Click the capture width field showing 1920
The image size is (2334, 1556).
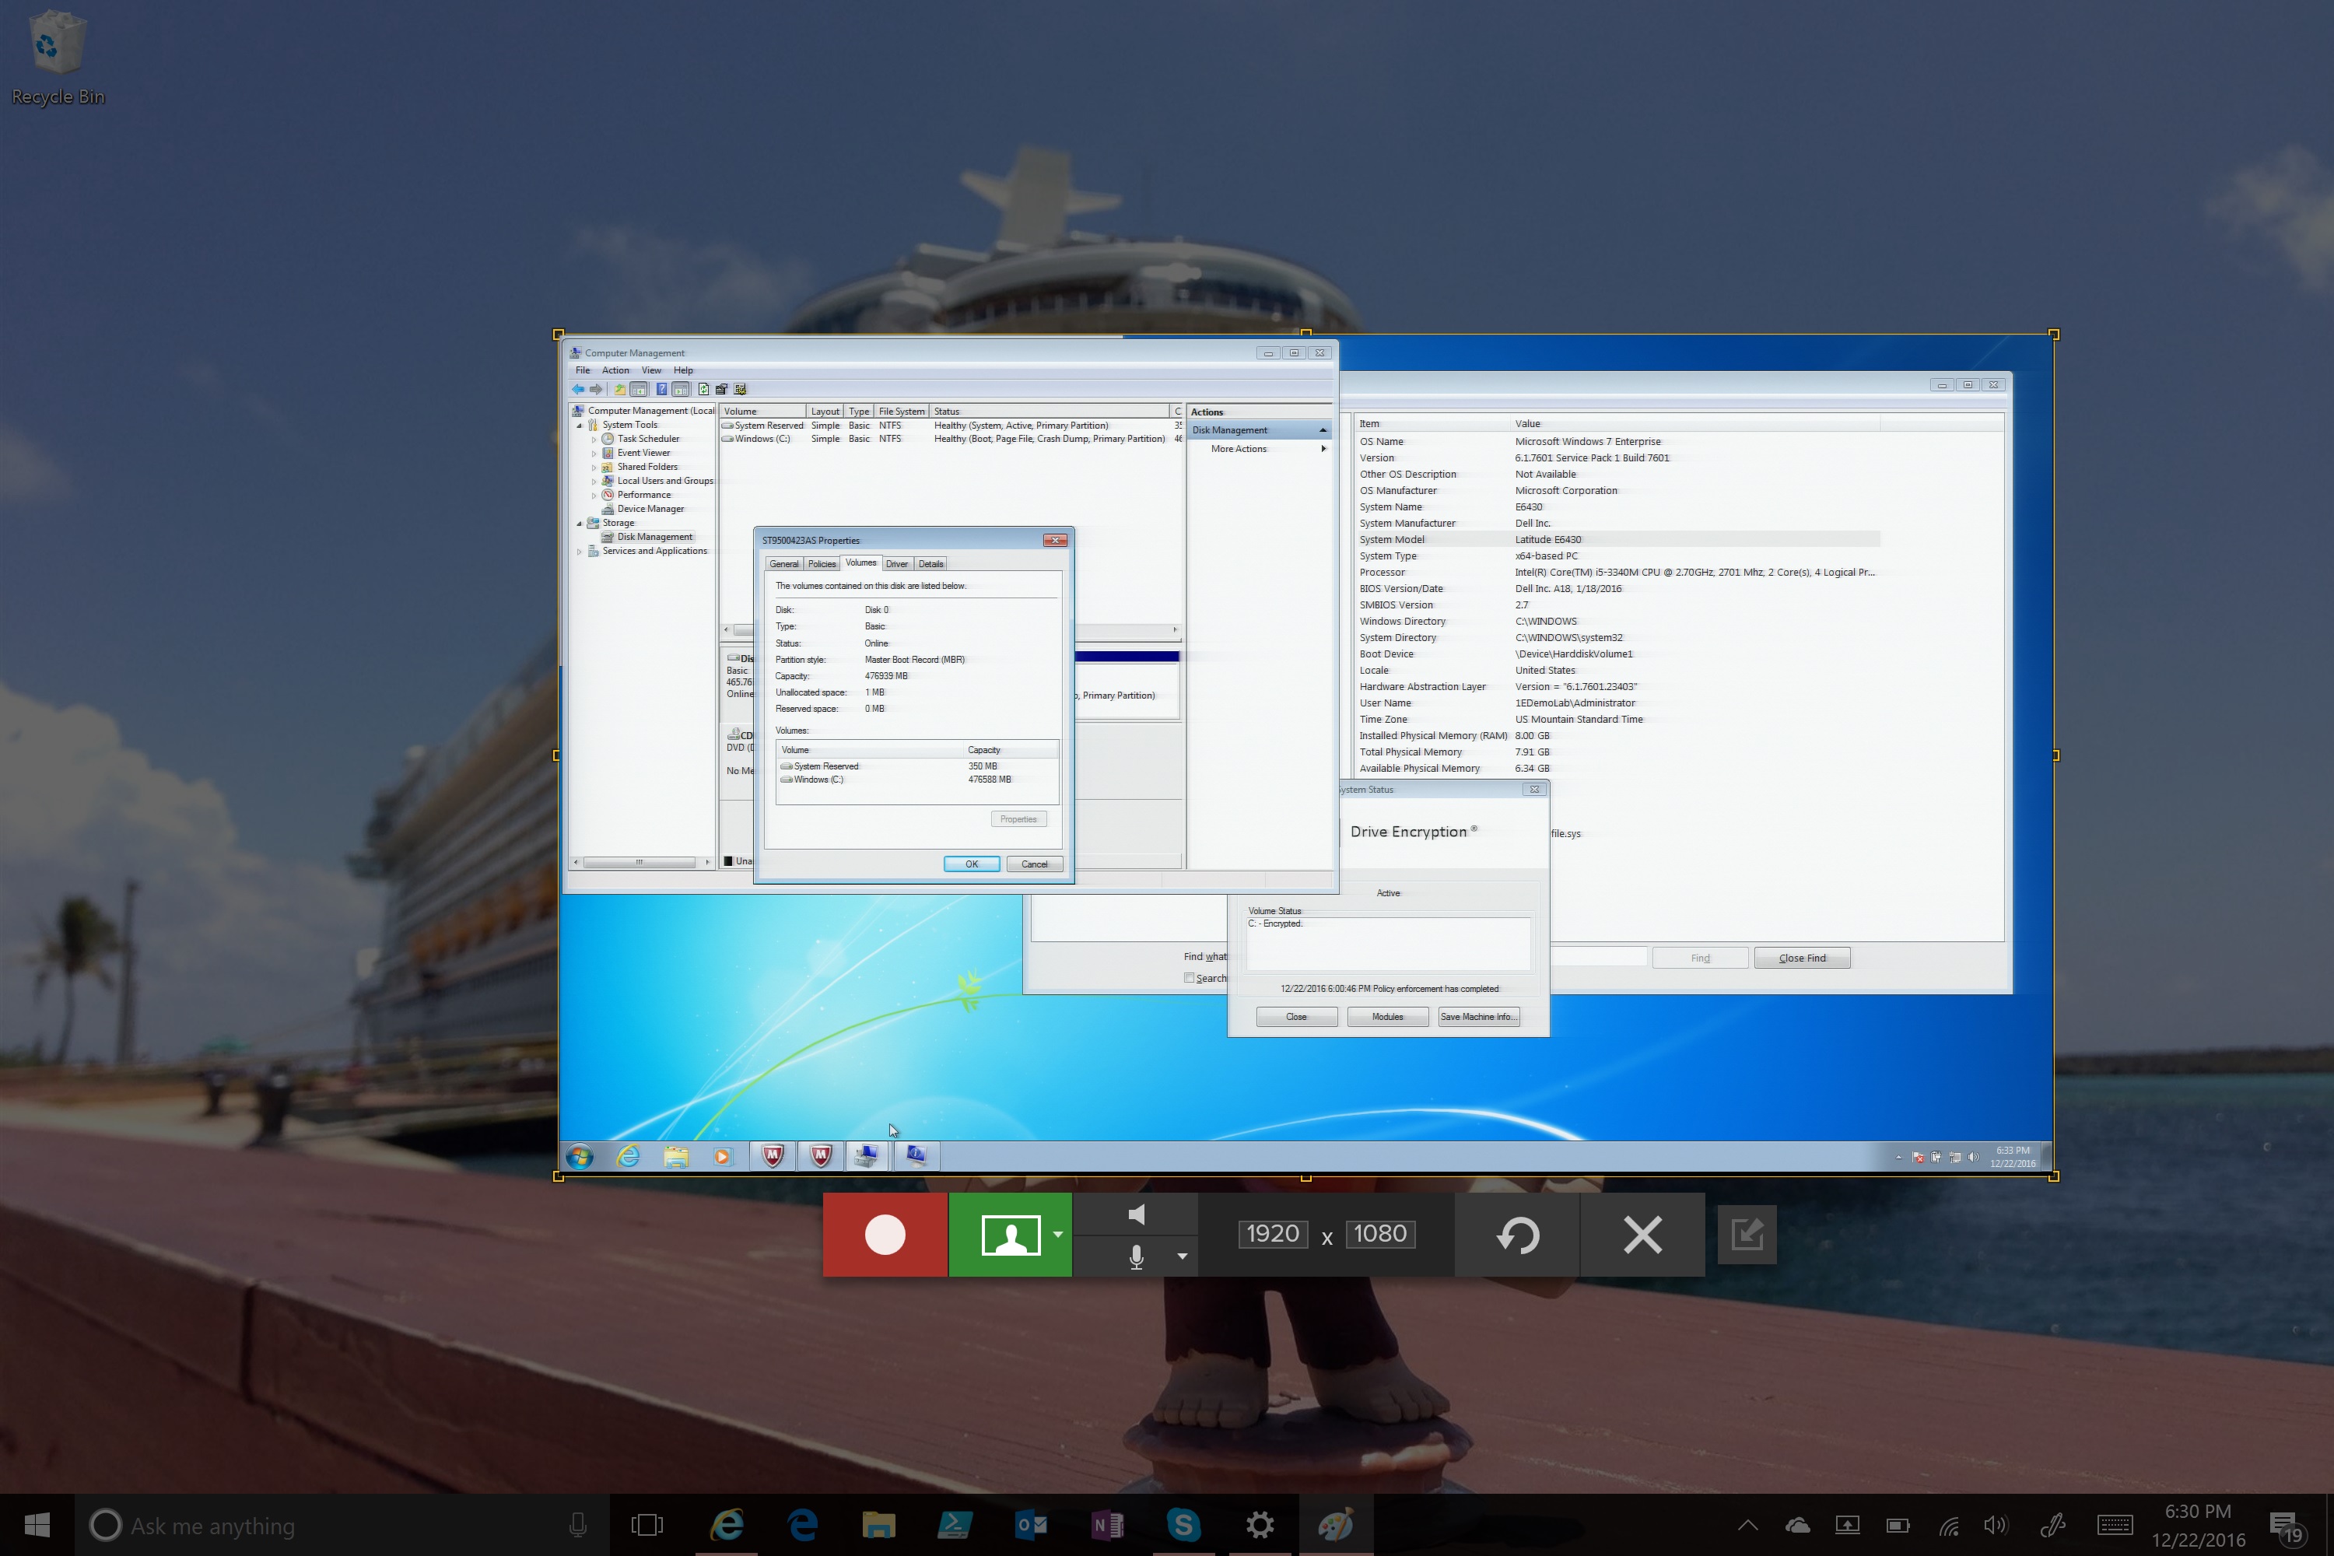coord(1272,1233)
